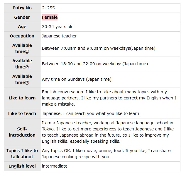This screenshot has height=174, width=186.
Task: Click the Like to learn label
Action: 22,98
